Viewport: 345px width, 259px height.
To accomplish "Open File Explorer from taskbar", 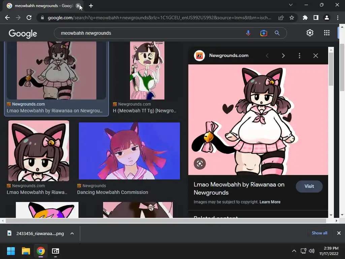I will coord(26,251).
